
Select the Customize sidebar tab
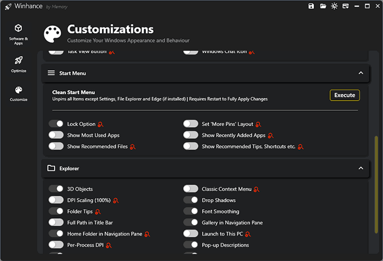coord(19,93)
